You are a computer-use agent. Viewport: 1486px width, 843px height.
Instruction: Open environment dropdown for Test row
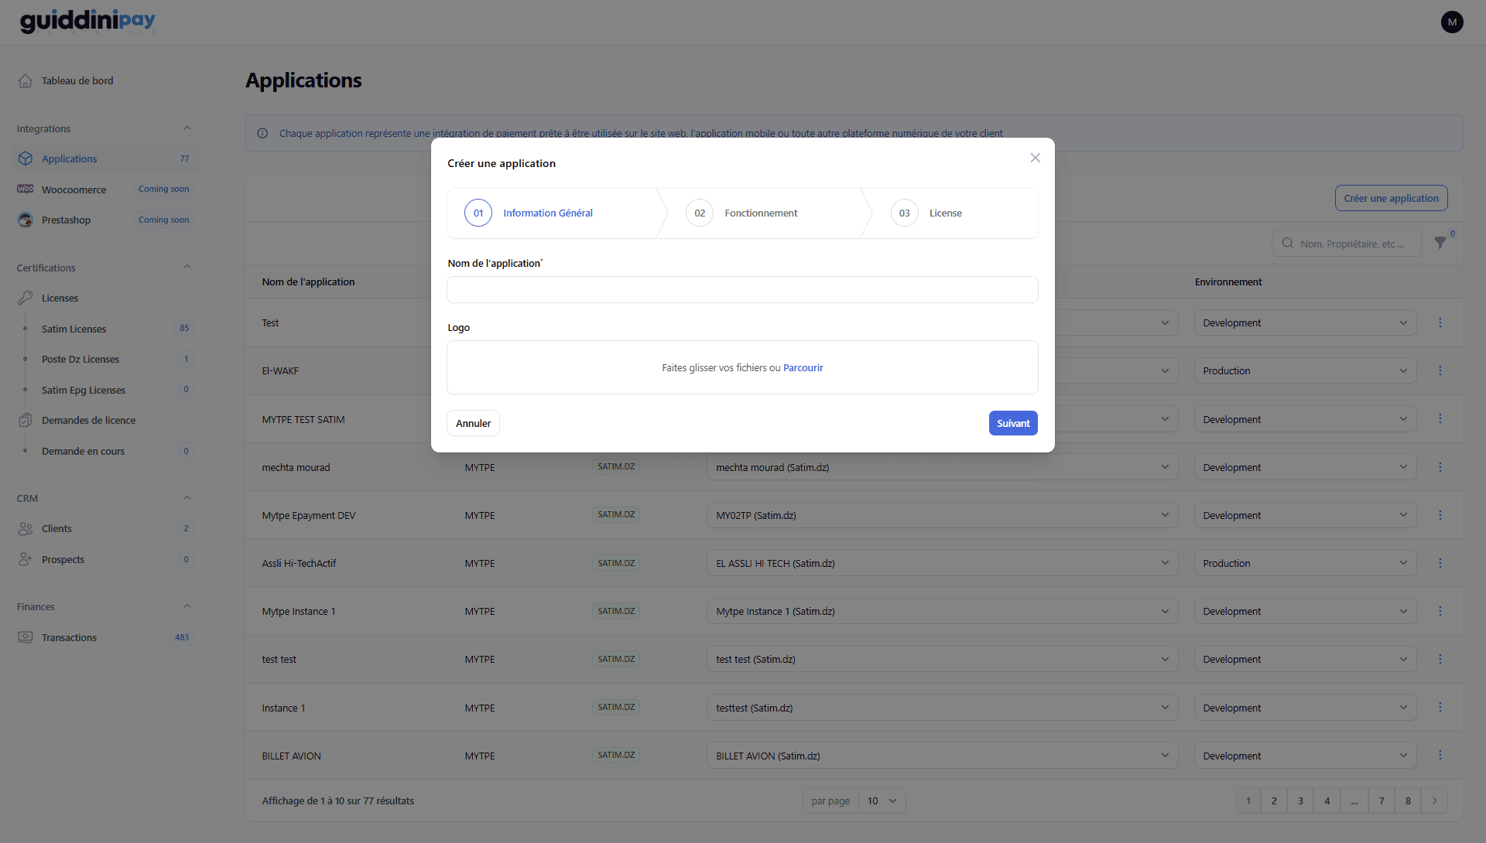click(x=1305, y=323)
